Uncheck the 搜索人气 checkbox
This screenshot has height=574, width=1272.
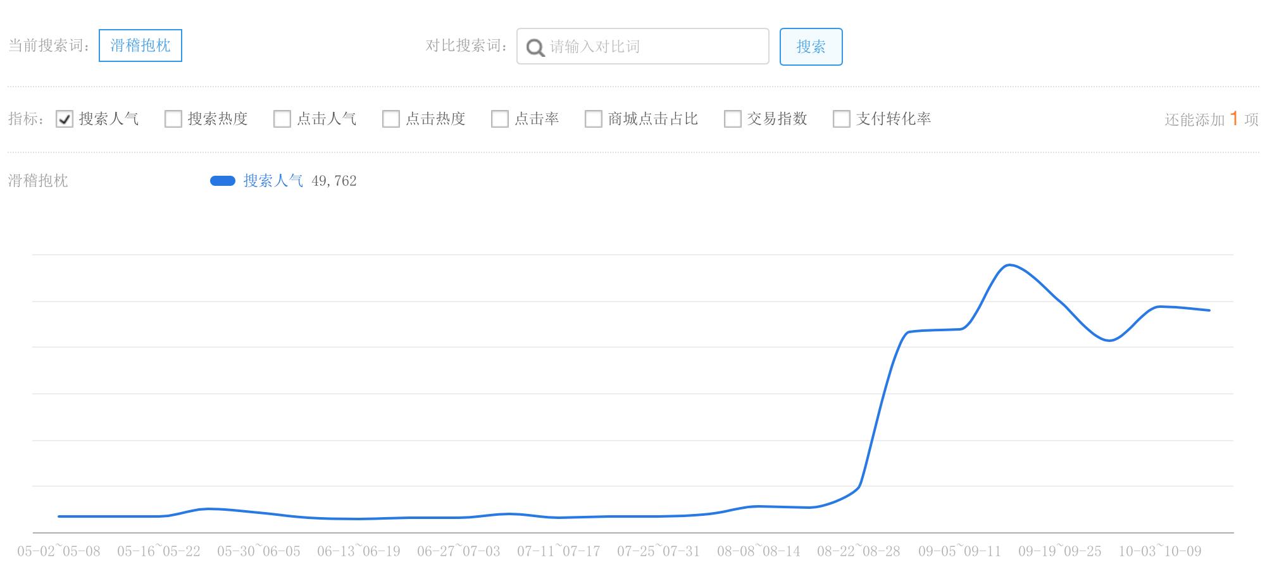click(x=65, y=119)
